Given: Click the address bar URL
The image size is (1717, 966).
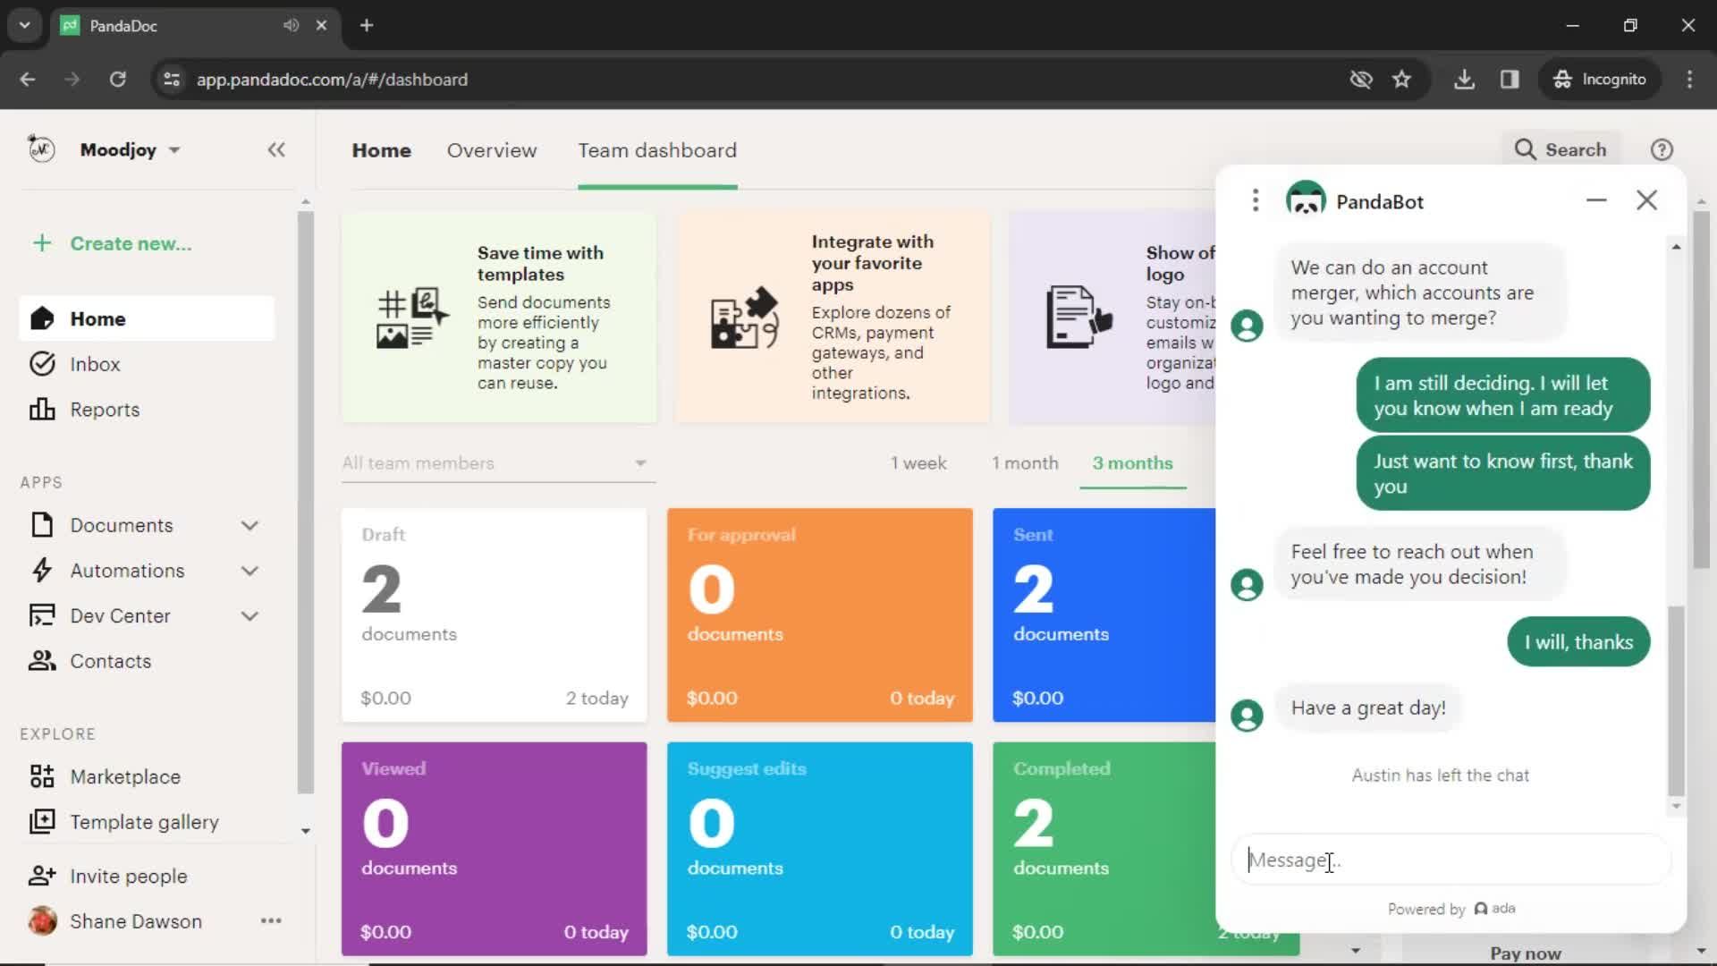Looking at the screenshot, I should coord(332,80).
